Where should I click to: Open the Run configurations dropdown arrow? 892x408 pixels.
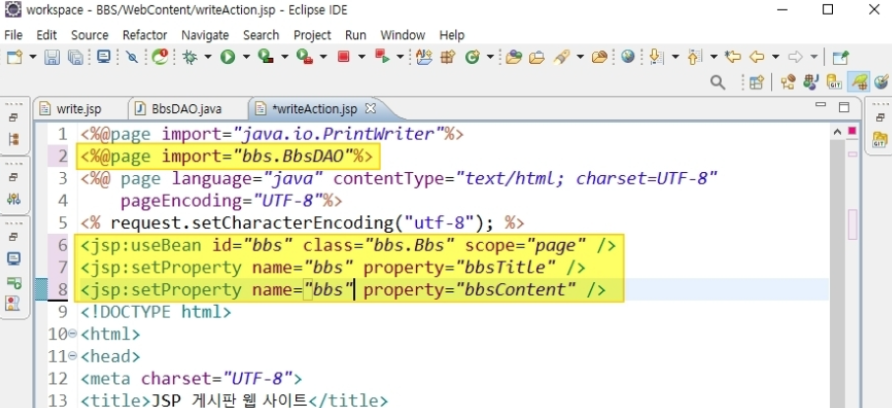click(246, 57)
